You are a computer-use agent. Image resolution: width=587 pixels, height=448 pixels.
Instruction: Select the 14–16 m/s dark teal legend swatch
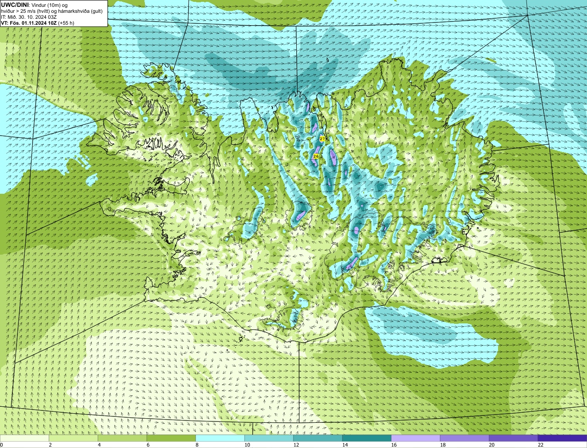coord(367,438)
